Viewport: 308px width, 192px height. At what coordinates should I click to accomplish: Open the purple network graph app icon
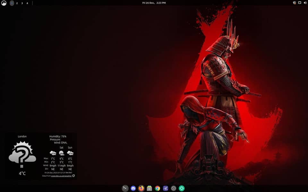tap(166, 188)
